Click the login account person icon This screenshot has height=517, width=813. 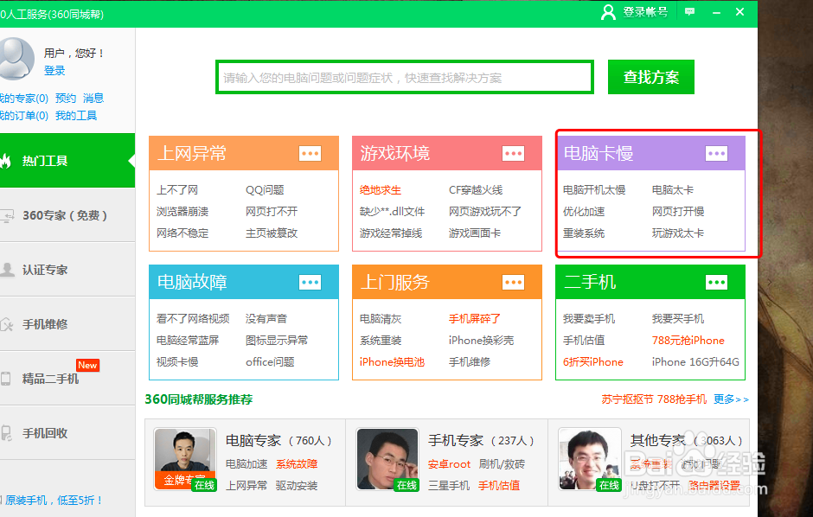pos(608,13)
